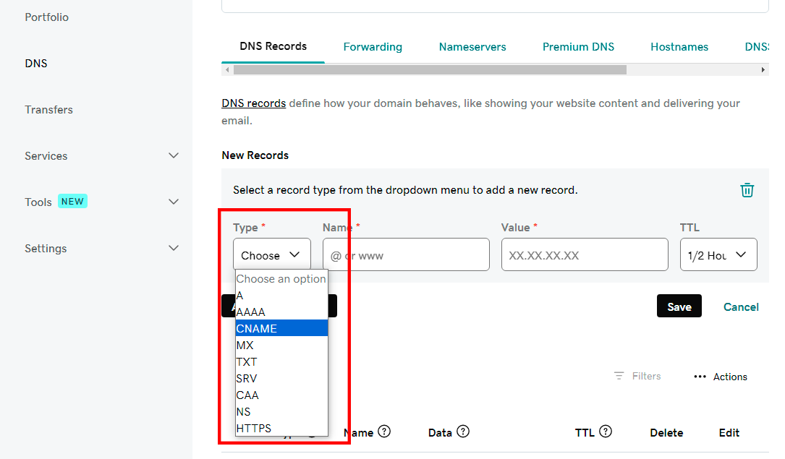The image size is (785, 459).
Task: Open the TTL dropdown
Action: point(718,255)
